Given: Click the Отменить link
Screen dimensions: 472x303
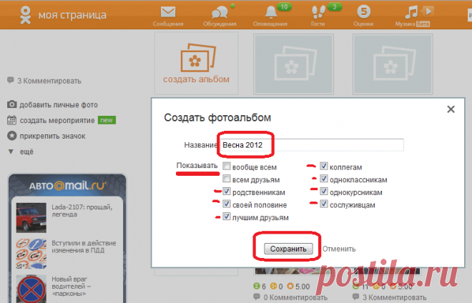Looking at the screenshot, I should 339,249.
